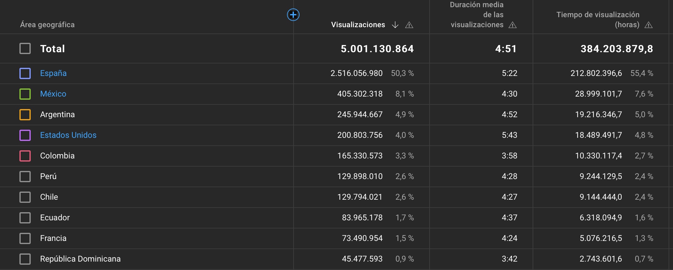673x270 pixels.
Task: Toggle the green México checkbox
Action: click(25, 94)
